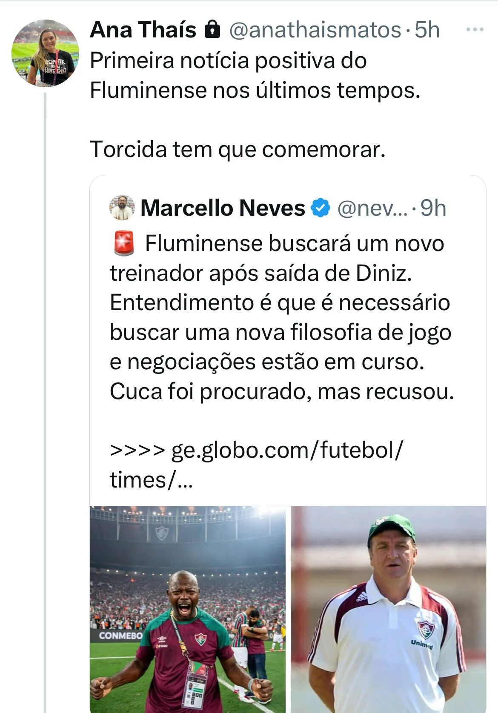Open photo of celebrating man on pitch
This screenshot has height=713, width=498.
[187, 608]
